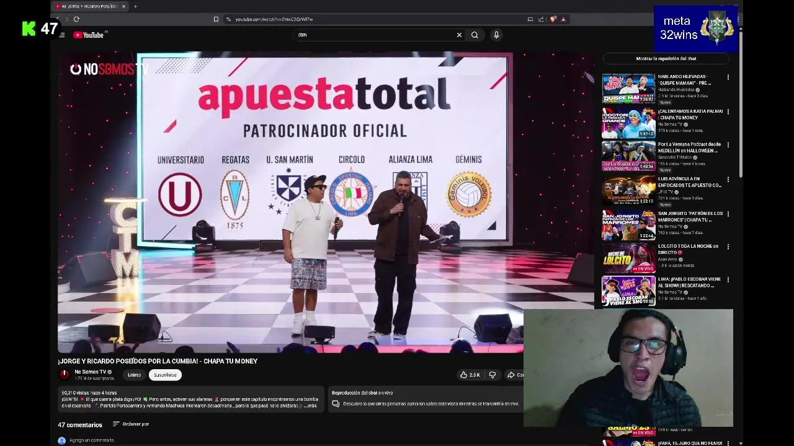Open a new browser tab
The width and height of the screenshot is (794, 446).
pyautogui.click(x=135, y=6)
